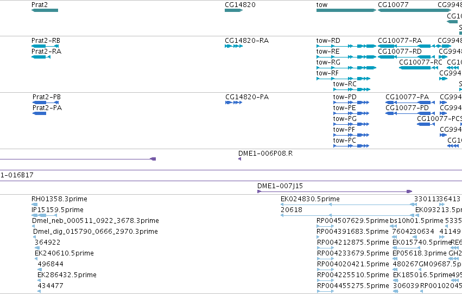
Task: Select the EK185016.5prime EST
Action: (395, 280)
